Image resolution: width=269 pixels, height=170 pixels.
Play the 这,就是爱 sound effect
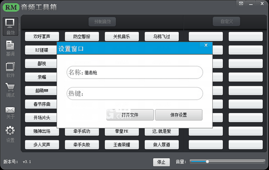[162, 132]
